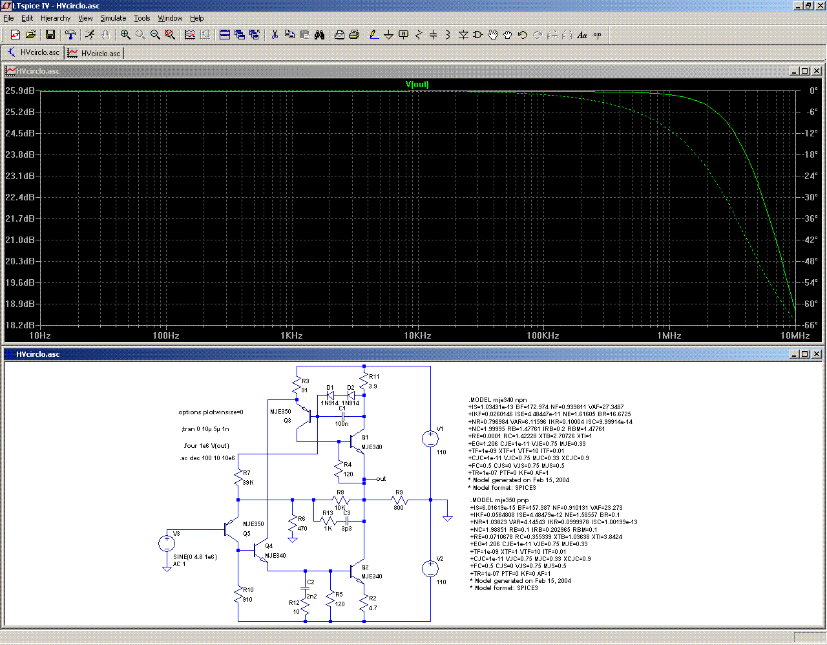Select the Diode component tool
The width and height of the screenshot is (827, 645).
(x=463, y=35)
